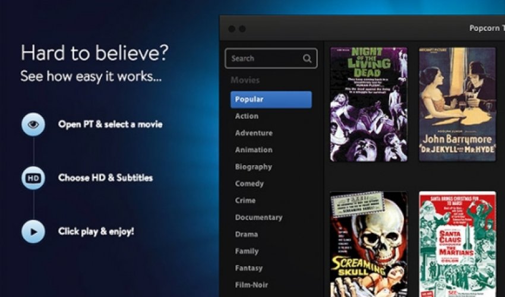The width and height of the screenshot is (505, 297).
Task: Select the Popular movie category
Action: (271, 99)
